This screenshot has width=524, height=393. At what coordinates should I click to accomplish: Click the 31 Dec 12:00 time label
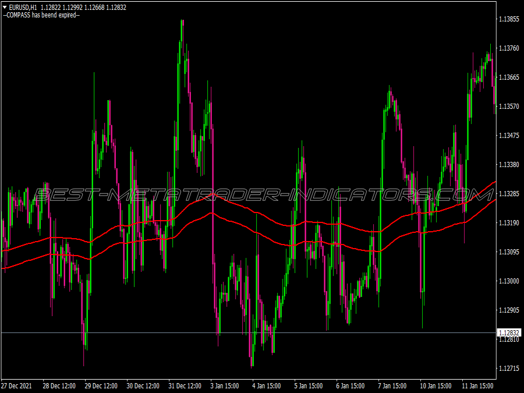185,386
